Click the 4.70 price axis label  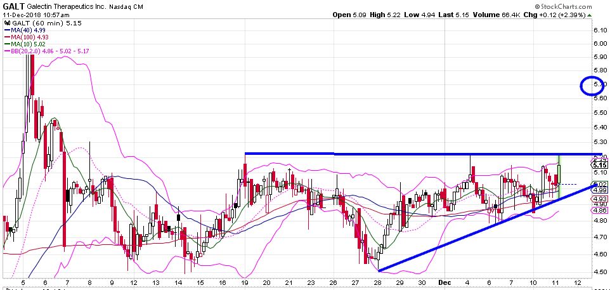pos(601,237)
